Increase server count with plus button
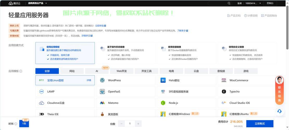 pos(138,124)
